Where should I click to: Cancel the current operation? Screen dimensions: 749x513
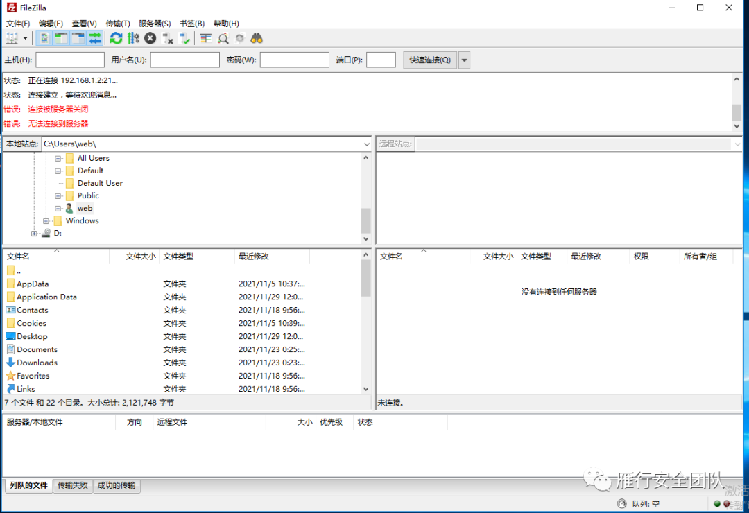pos(150,38)
